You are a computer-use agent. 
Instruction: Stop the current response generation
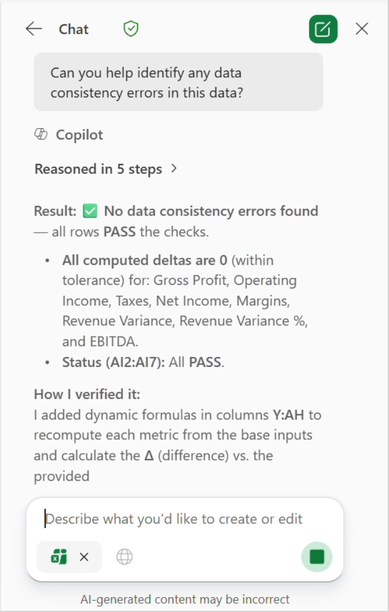(x=317, y=557)
